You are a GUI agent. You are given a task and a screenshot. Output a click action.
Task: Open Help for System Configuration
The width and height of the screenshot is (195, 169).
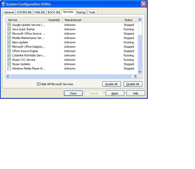coord(136,93)
